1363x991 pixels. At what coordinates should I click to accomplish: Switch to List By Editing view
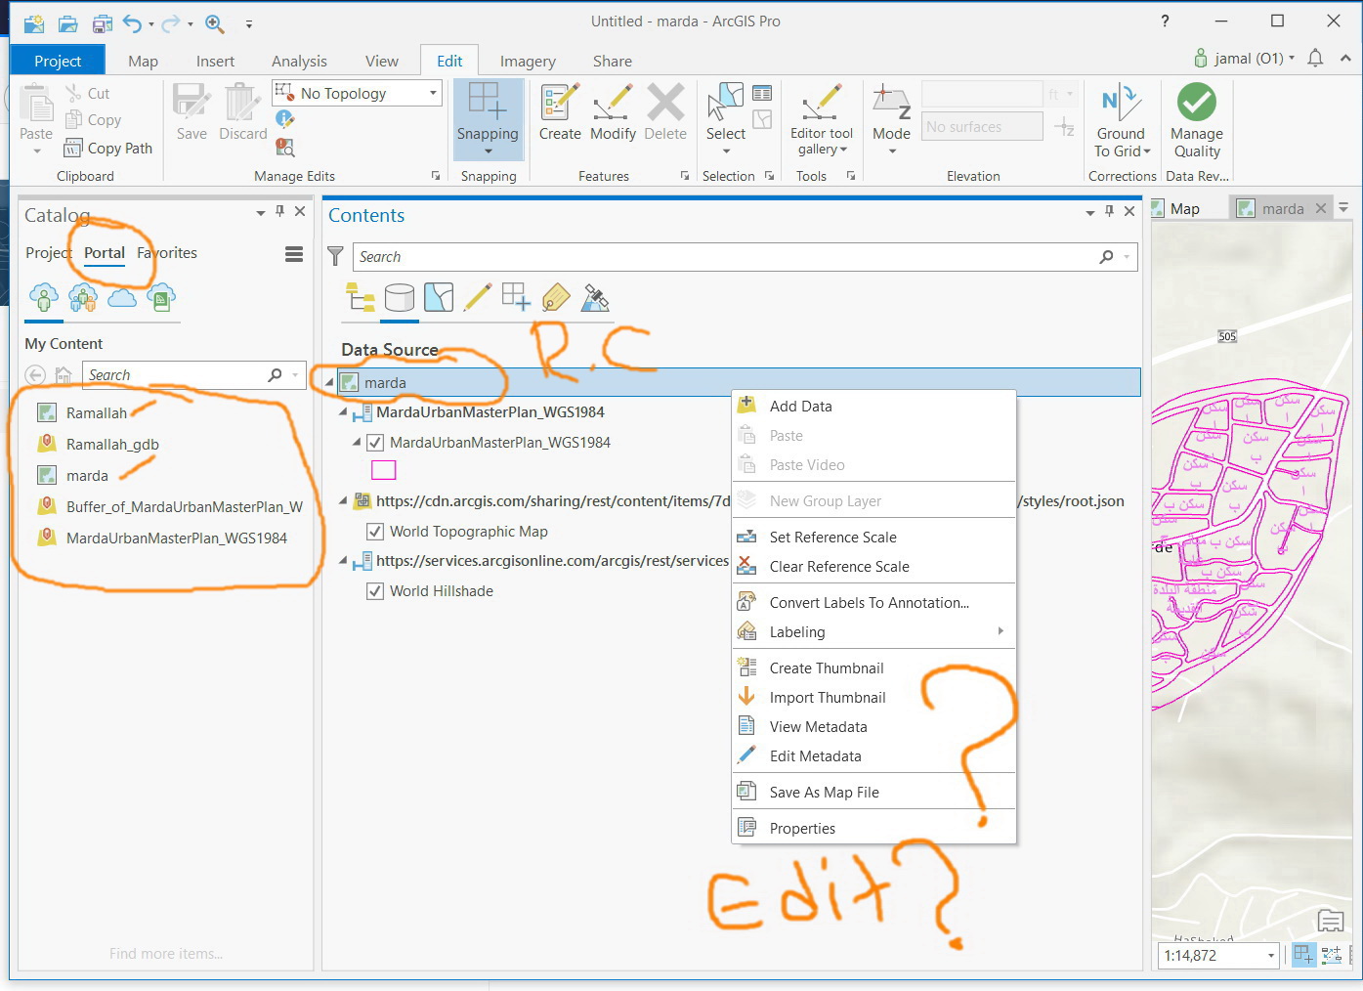477,297
